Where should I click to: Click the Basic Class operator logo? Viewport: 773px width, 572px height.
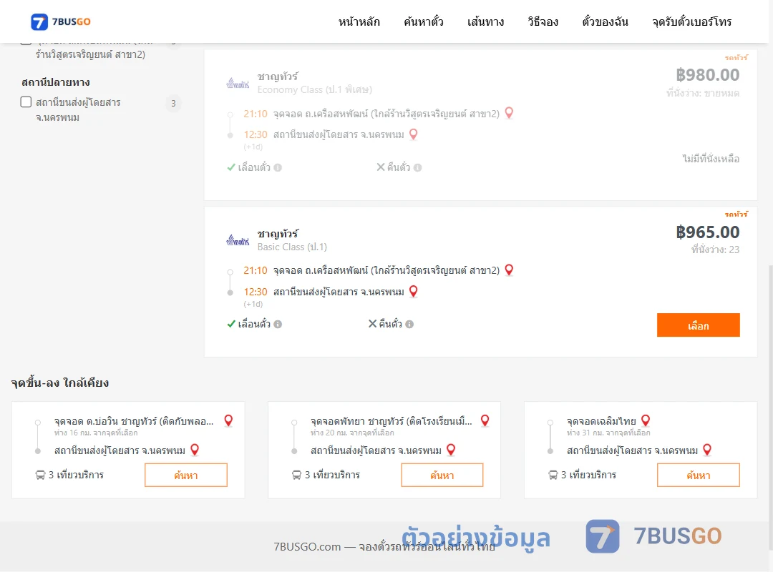point(238,240)
